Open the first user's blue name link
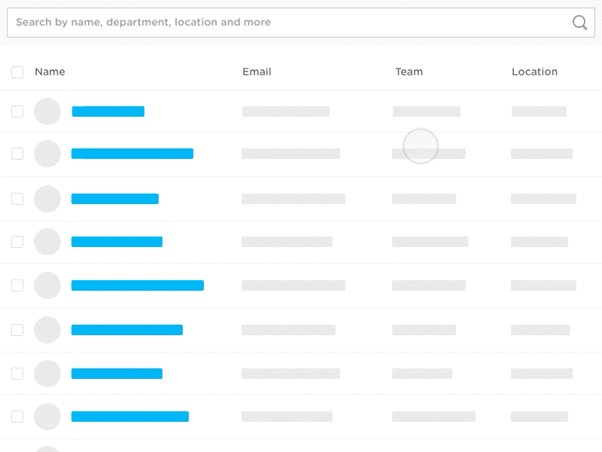 (108, 111)
